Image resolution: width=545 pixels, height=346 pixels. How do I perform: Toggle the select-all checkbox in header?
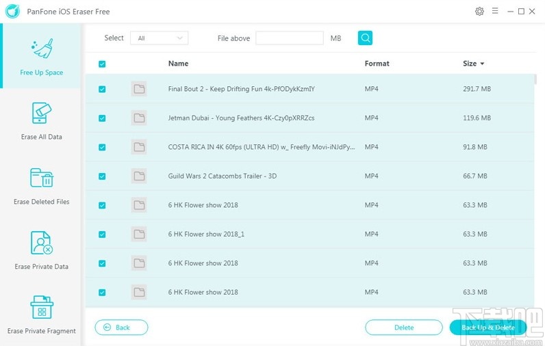tap(102, 64)
